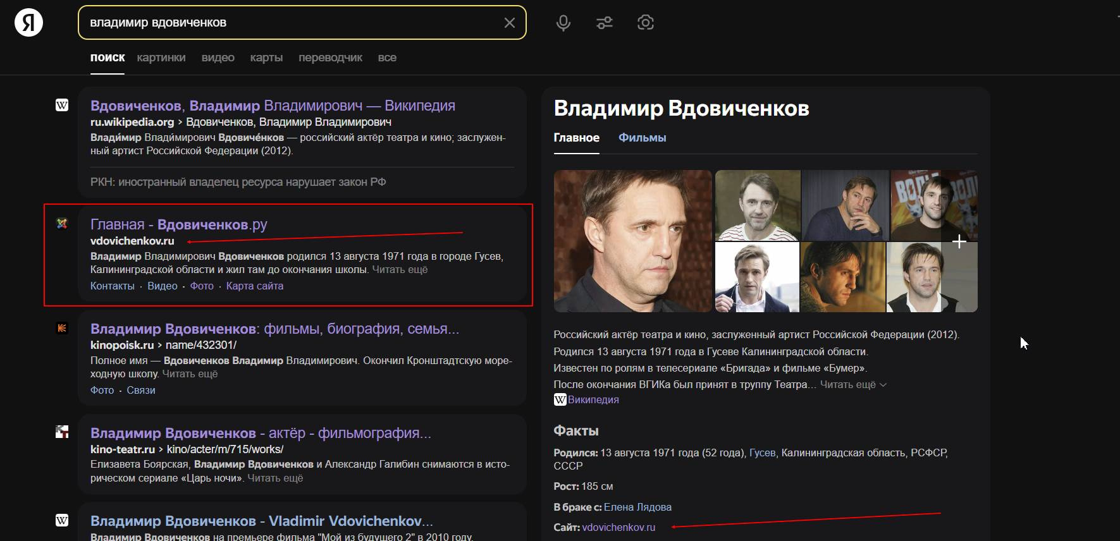This screenshot has width=1120, height=541.
Task: Click the Владимир Вдовиченков panel heading
Action: click(682, 108)
